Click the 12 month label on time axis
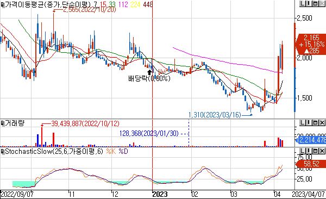Viewport: 326px width, 199px height. (115, 194)
